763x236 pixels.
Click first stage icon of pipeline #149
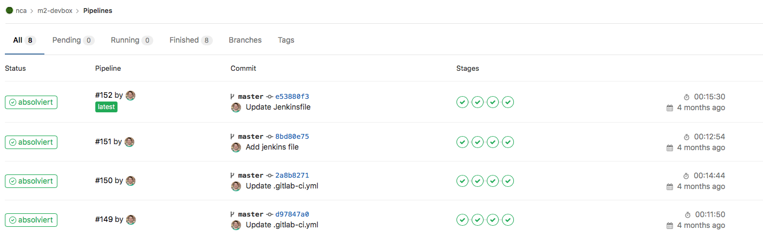pos(462,220)
